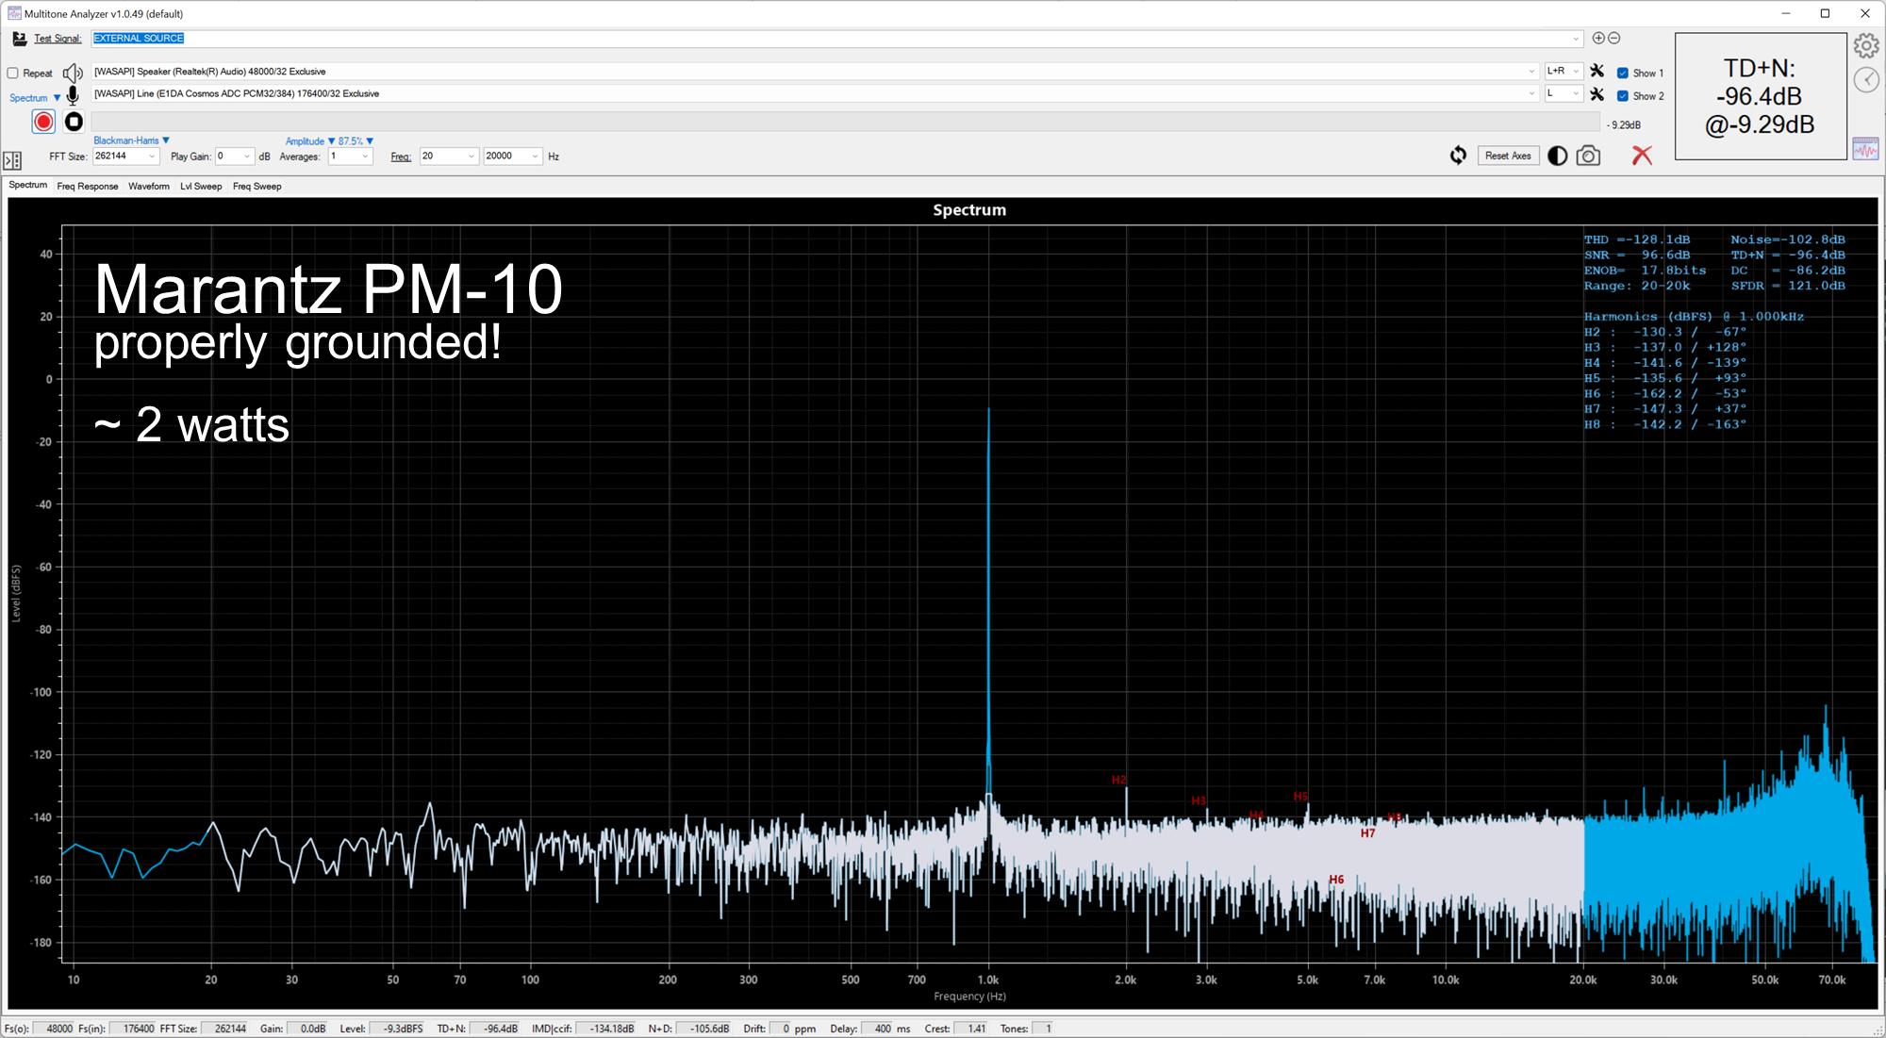The image size is (1886, 1038).
Task: Click the Multitone Analyzer title bar app icon
Action: tap(14, 13)
